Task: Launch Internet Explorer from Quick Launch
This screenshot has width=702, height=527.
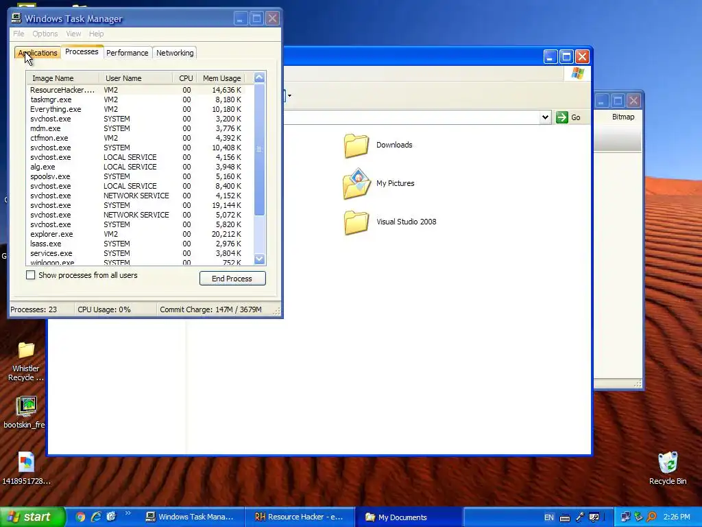Action: click(x=96, y=517)
